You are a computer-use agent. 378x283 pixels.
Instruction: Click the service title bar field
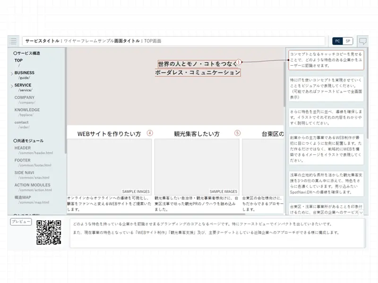click(x=173, y=41)
